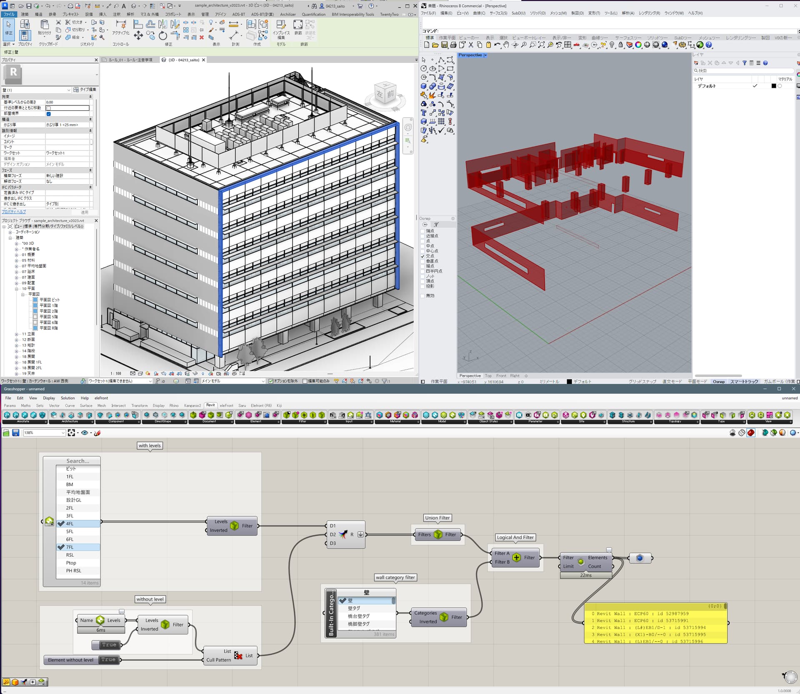Click first component in Grasshopper Filter group

coord(287,415)
